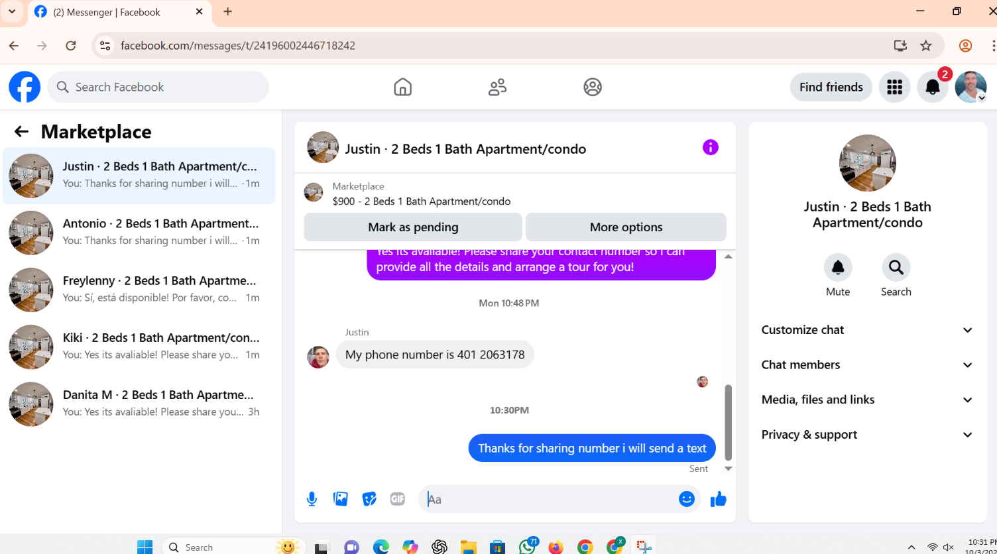
Task: Click the Windows taskbar Search box
Action: (233, 547)
